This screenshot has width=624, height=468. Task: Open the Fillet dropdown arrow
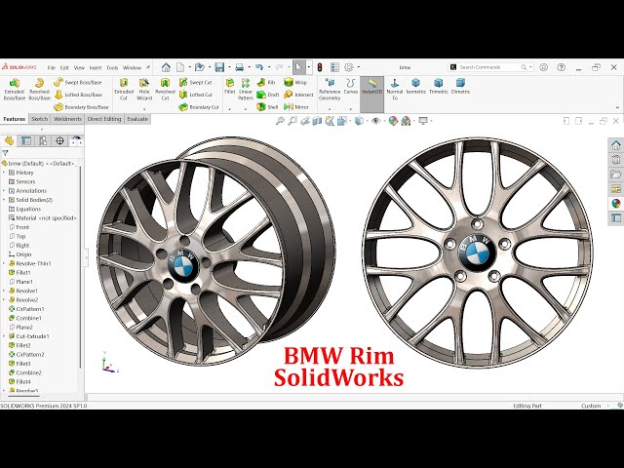tap(230, 109)
